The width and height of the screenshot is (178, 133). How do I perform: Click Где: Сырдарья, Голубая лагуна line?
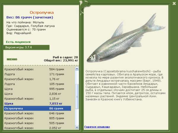(31, 26)
